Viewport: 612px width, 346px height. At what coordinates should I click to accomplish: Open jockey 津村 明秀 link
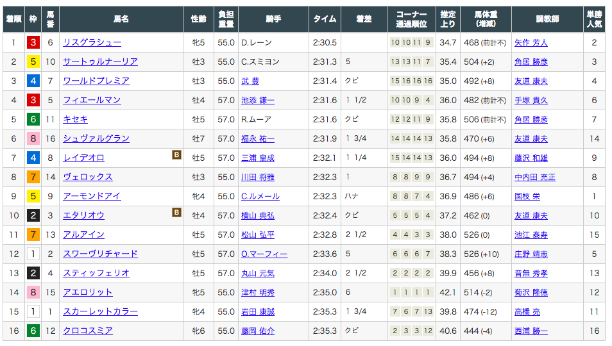click(x=258, y=293)
